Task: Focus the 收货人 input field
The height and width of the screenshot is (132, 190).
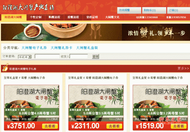Action: pyautogui.click(x=79, y=56)
